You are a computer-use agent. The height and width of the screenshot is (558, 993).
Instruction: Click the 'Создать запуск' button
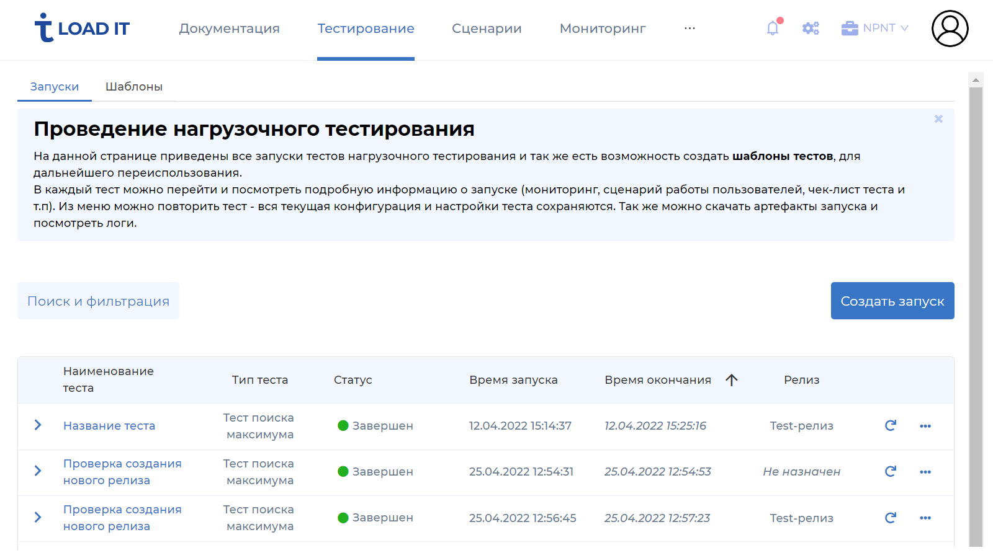[x=892, y=301]
